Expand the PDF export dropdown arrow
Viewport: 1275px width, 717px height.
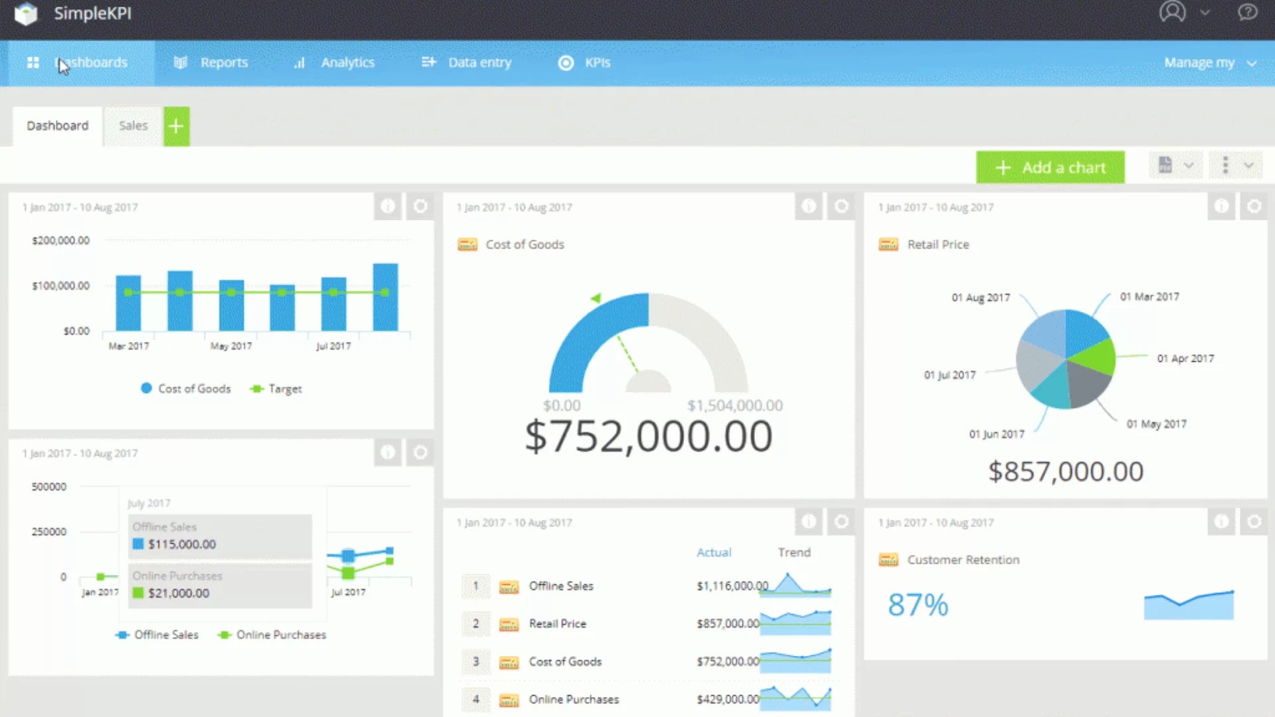coord(1189,165)
